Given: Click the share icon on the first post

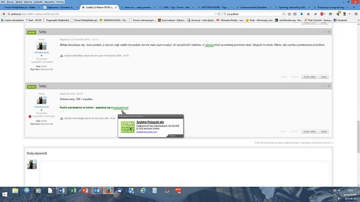Looking at the screenshot, I should [x=329, y=32].
